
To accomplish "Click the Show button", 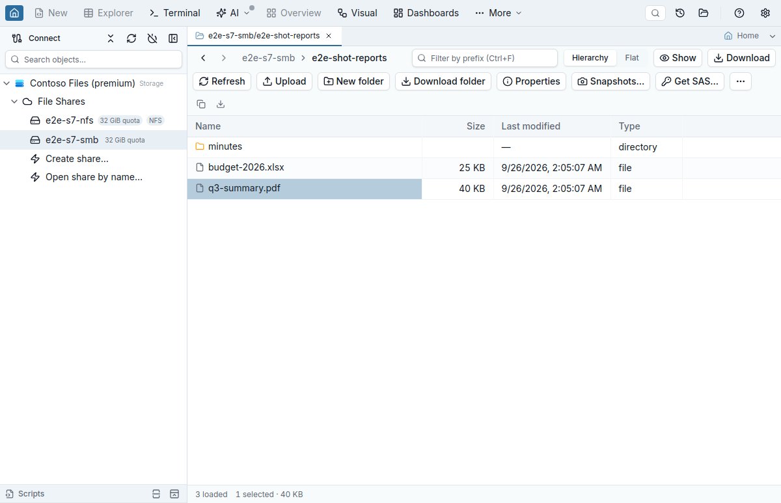I will coord(678,58).
